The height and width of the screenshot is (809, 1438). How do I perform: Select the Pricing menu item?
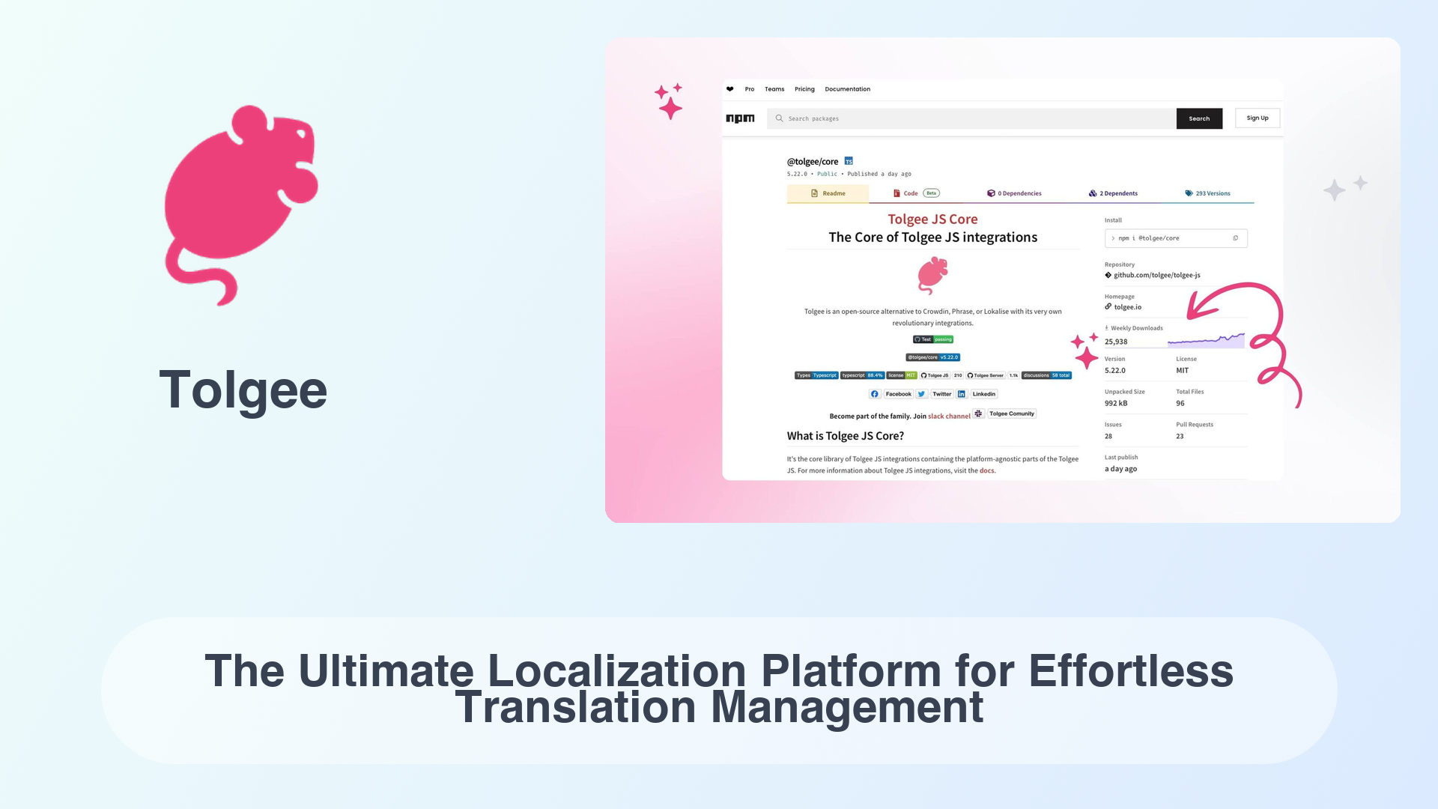point(804,89)
